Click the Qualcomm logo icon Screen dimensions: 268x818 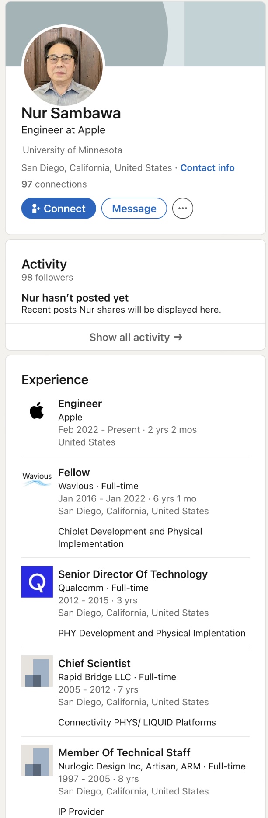click(37, 582)
